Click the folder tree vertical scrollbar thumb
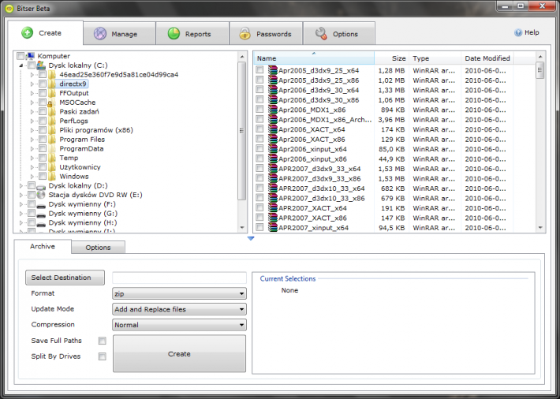The image size is (560, 399). click(242, 131)
